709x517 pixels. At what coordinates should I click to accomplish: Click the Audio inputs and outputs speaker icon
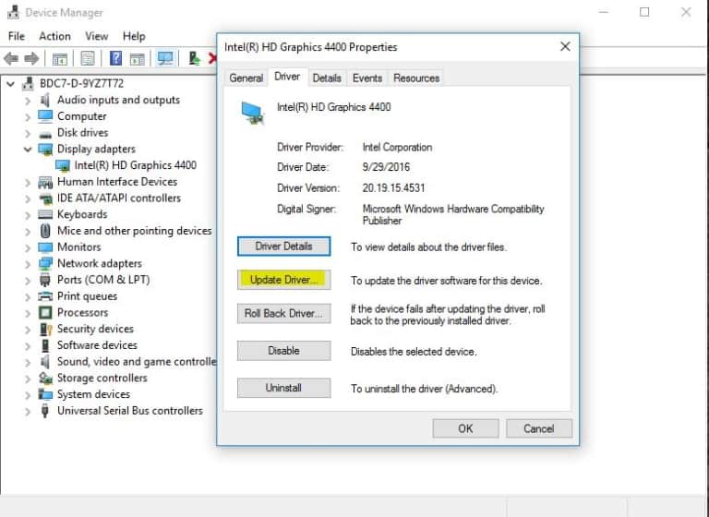(x=44, y=100)
